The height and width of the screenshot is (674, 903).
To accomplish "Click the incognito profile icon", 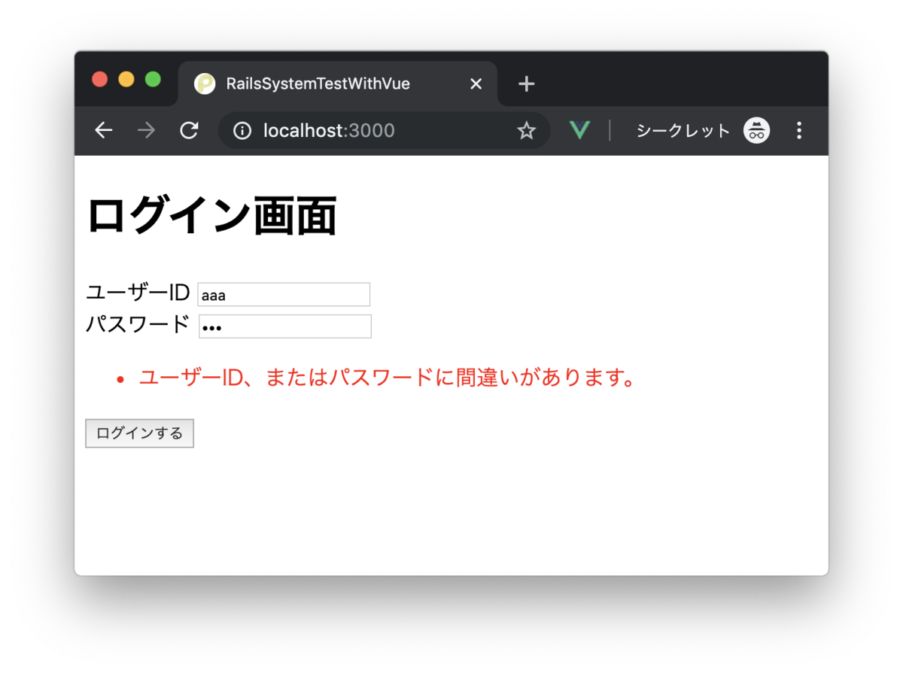I will 756,130.
